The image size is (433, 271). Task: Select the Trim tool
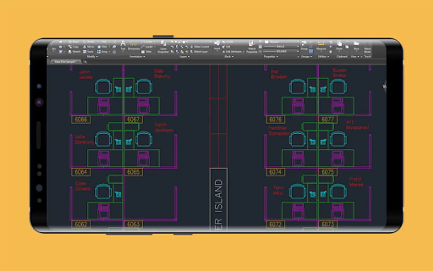tap(103, 42)
